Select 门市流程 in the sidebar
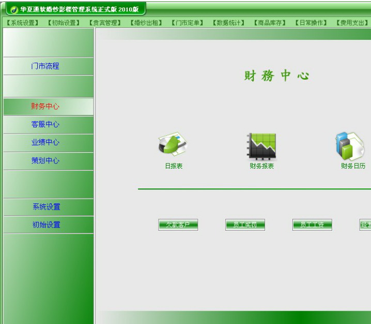This screenshot has width=371, height=324. tap(45, 66)
